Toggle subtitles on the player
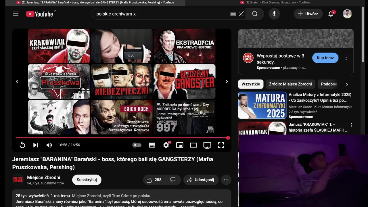Screen dimensions: 368x207 coord(152,145)
